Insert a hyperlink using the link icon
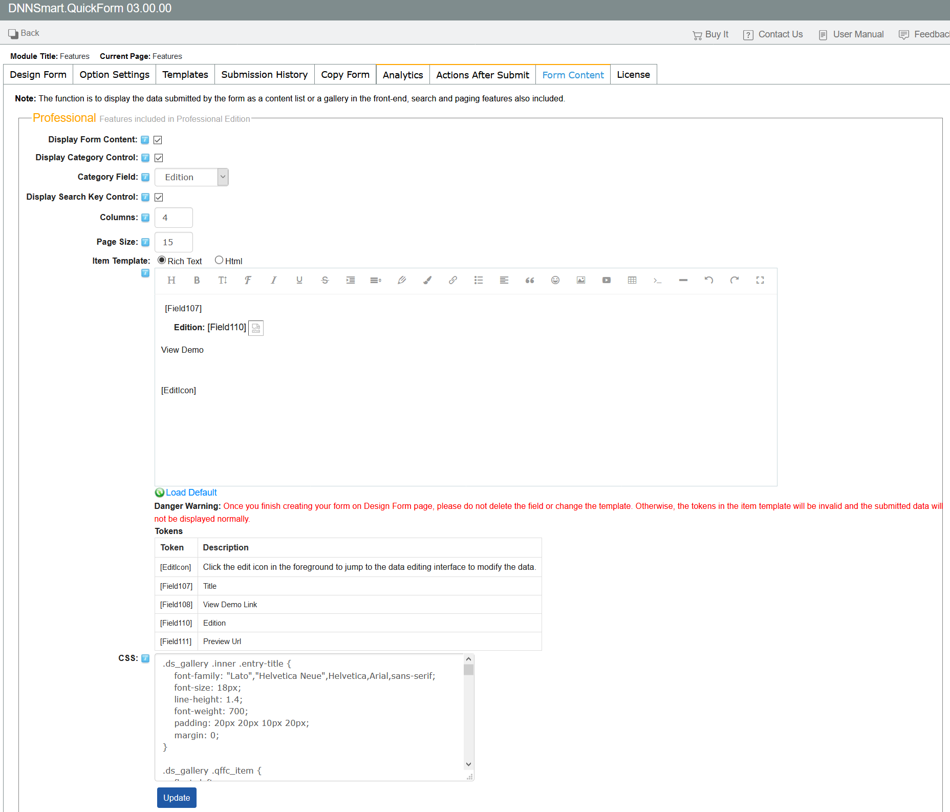 [452, 280]
